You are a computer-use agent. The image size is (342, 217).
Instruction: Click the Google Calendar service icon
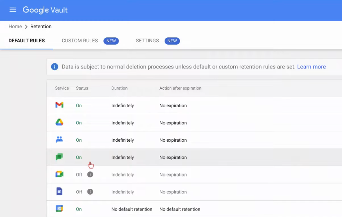click(59, 209)
